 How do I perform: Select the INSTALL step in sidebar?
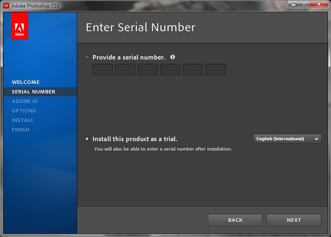23,120
